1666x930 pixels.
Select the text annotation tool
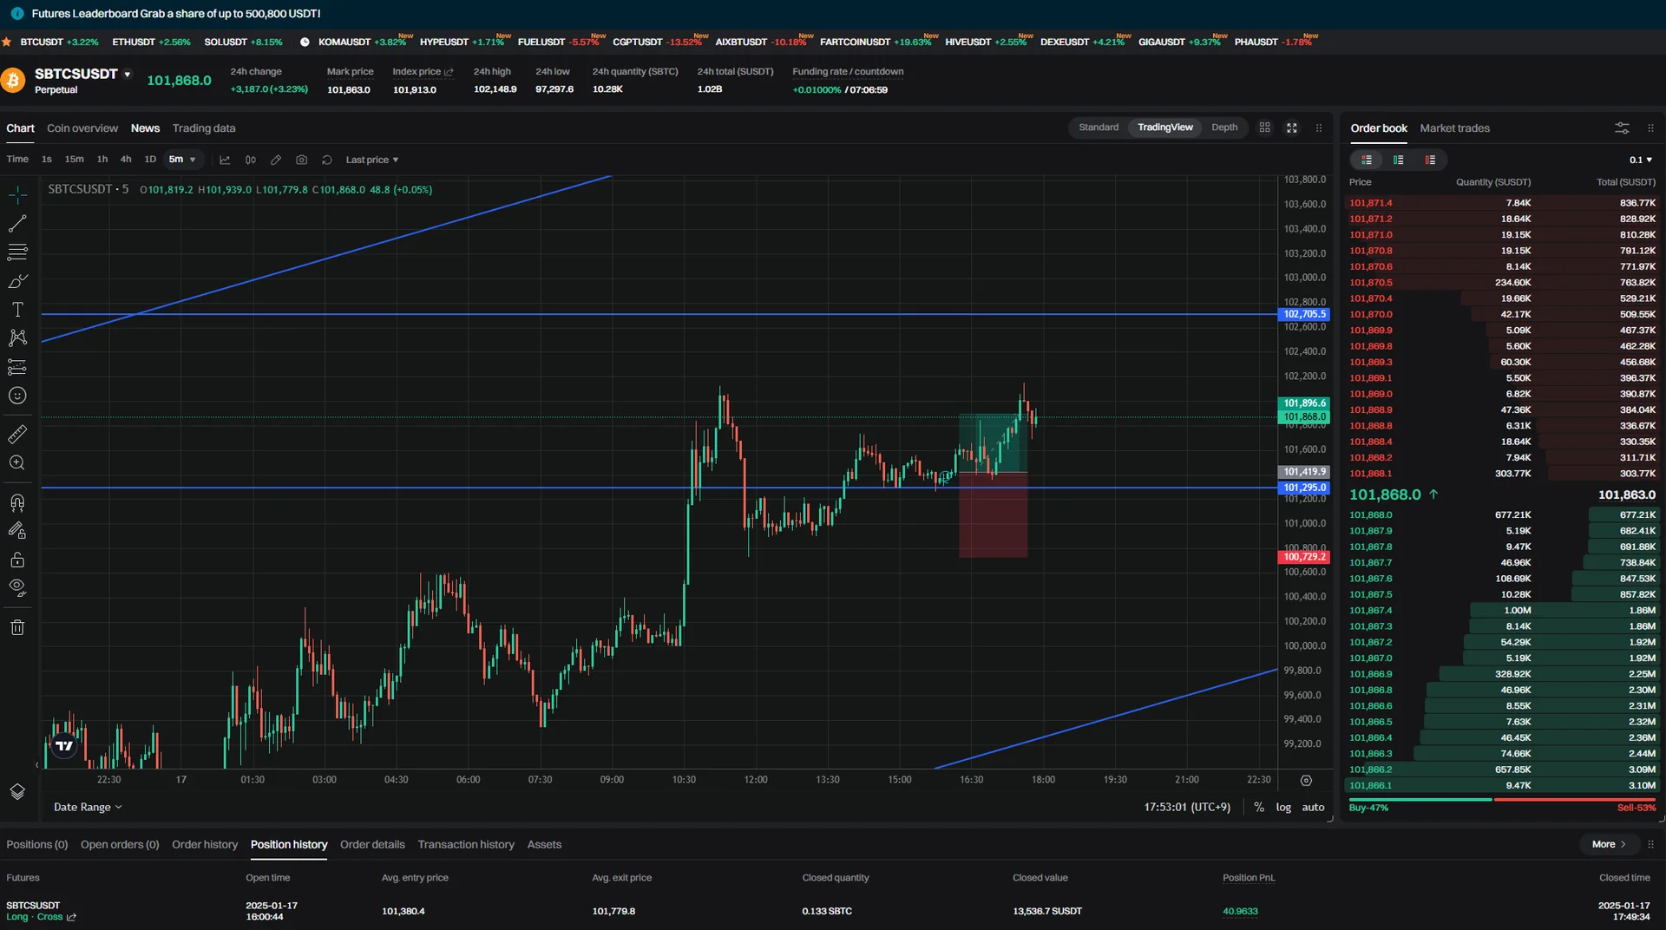pos(17,310)
